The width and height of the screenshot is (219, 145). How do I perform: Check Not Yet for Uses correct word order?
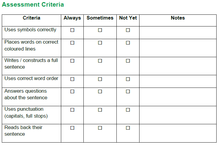click(x=128, y=79)
